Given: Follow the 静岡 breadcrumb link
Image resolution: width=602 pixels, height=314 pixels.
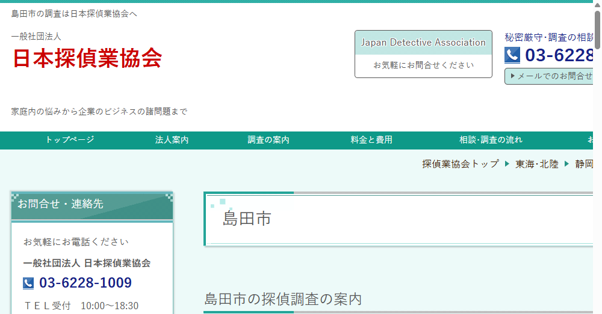Looking at the screenshot, I should click(584, 164).
